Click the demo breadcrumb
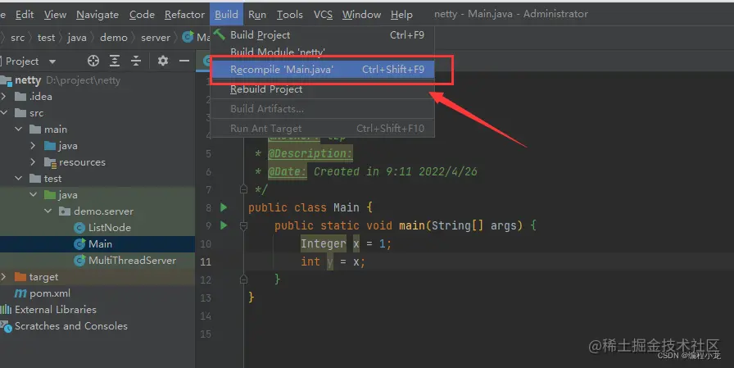This screenshot has height=368, width=734. (x=114, y=38)
